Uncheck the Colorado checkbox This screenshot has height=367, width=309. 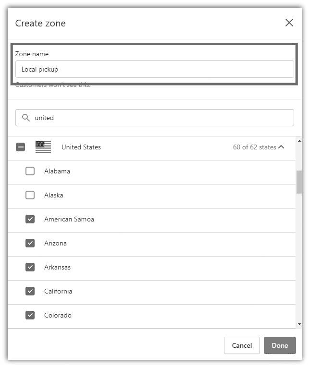pos(30,315)
